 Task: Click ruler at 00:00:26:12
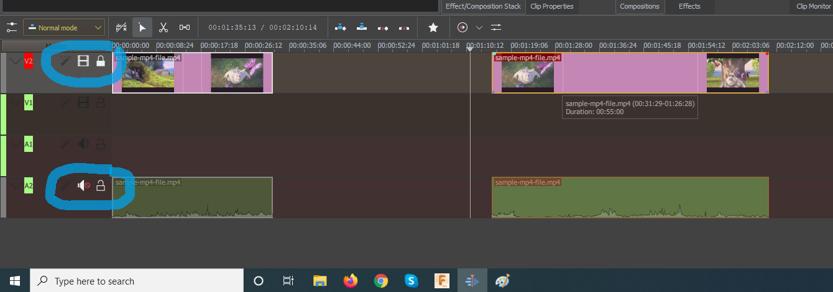[263, 45]
